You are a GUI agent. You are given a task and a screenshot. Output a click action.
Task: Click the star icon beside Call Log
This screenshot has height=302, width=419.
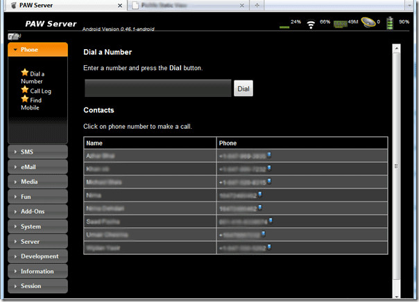tap(24, 89)
